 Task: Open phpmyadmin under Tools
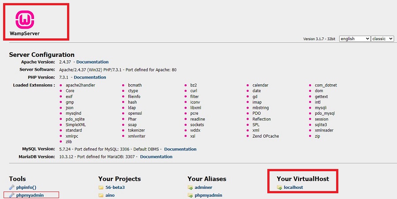[x=30, y=195]
